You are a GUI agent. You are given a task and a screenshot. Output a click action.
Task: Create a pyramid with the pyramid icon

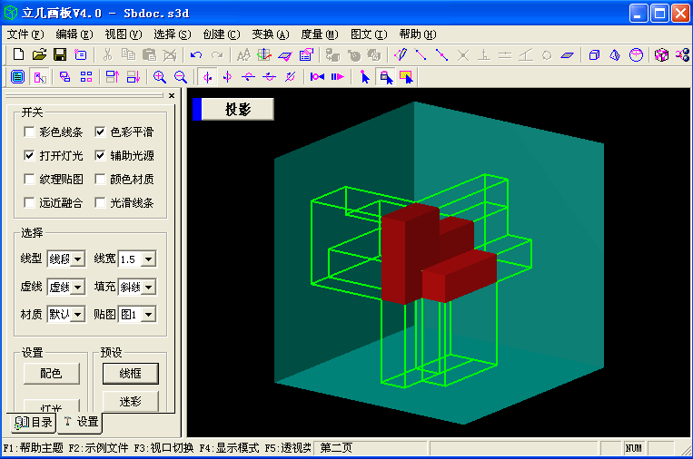click(x=615, y=55)
